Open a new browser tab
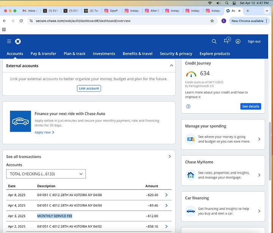The image size is (273, 233). [x=248, y=11]
